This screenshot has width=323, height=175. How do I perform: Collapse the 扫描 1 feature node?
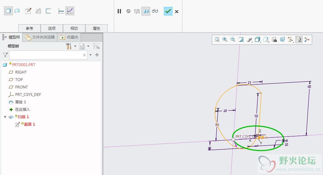pos(5,117)
